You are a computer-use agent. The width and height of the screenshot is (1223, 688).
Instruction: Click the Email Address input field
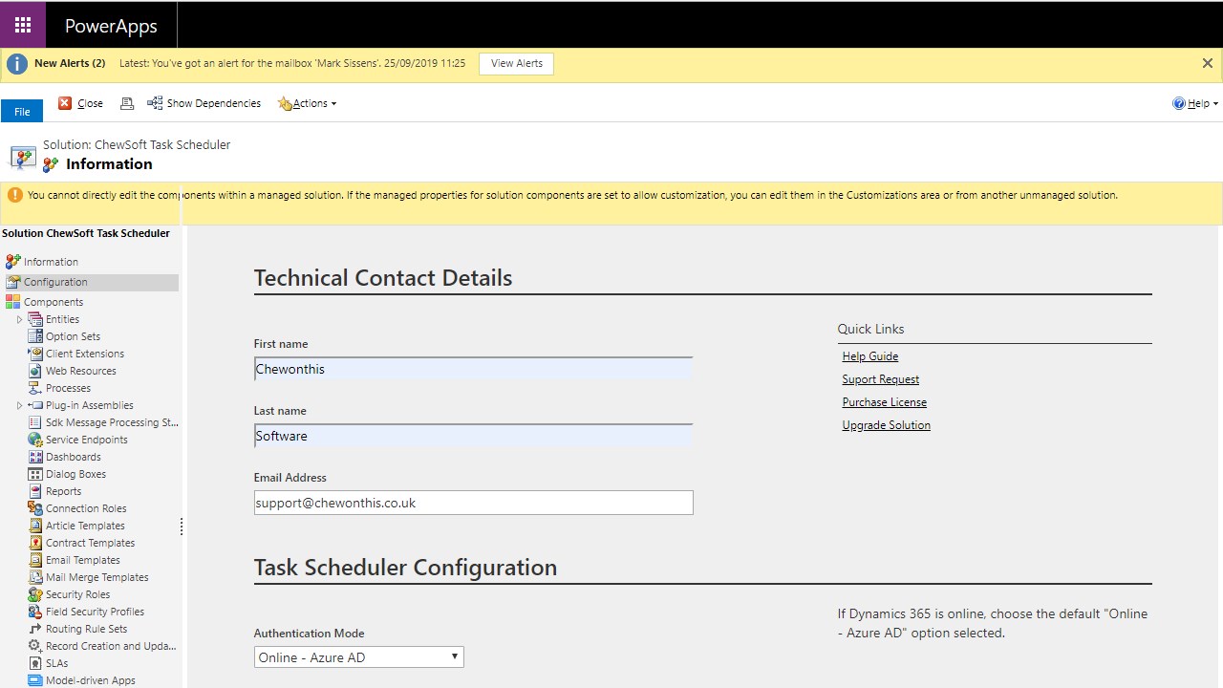click(x=473, y=503)
